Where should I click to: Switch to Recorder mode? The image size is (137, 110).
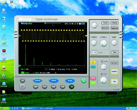(x=70, y=81)
